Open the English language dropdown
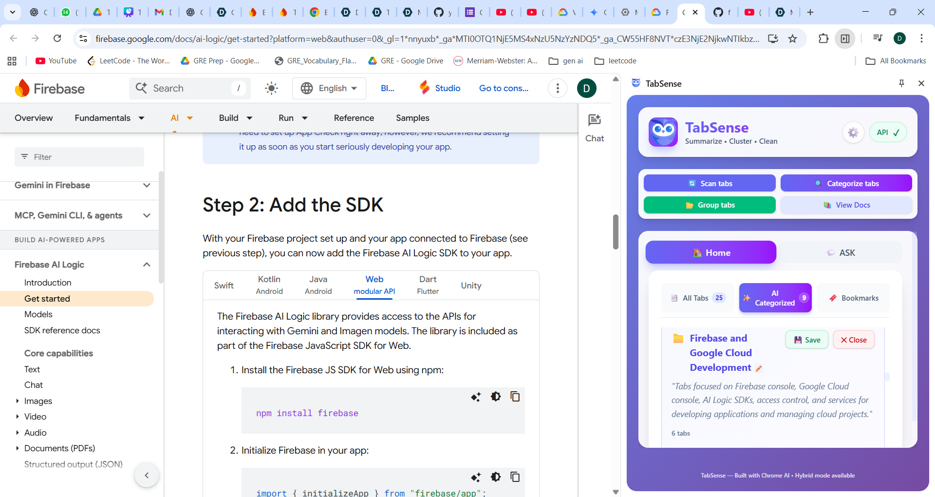Viewport: 935px width, 497px height. [329, 88]
